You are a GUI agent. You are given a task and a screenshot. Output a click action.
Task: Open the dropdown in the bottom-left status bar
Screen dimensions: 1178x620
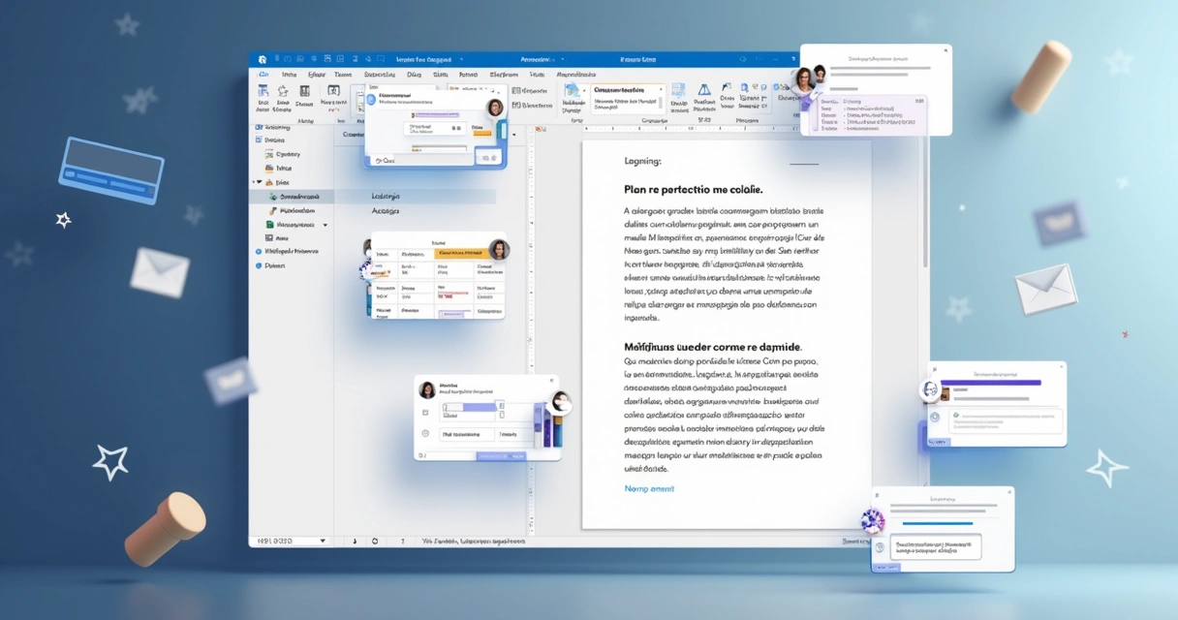click(323, 541)
